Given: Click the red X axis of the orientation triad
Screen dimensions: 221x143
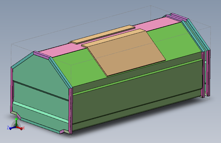Looking at the screenshot, I should coord(20,128).
